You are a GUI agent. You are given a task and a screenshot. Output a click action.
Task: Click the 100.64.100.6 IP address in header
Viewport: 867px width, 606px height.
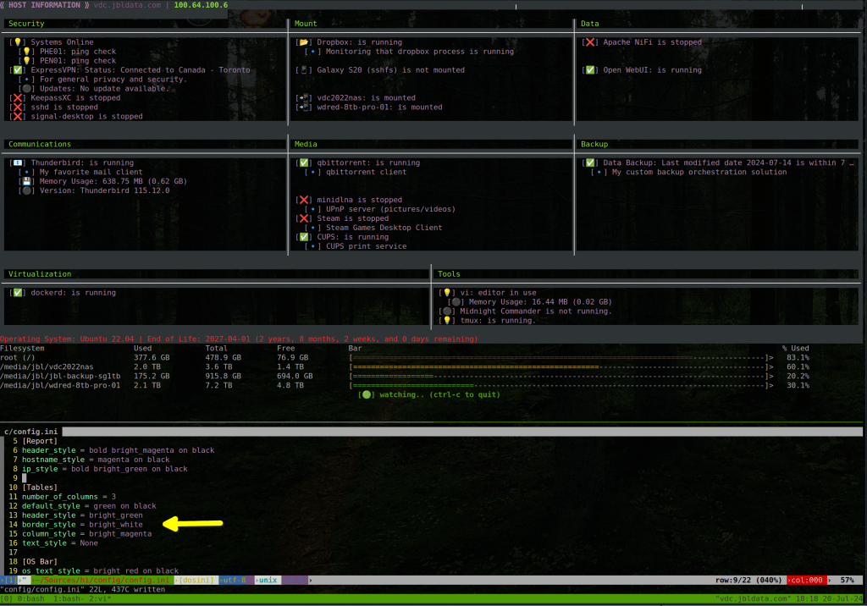(x=201, y=5)
